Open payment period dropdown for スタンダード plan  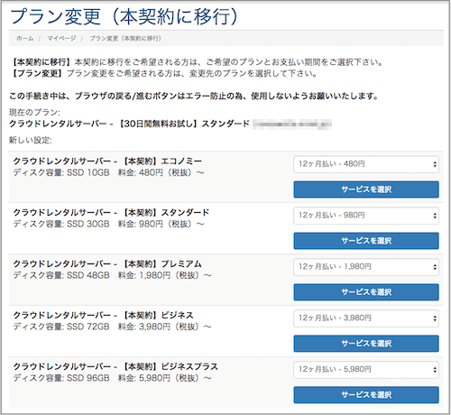coord(366,216)
